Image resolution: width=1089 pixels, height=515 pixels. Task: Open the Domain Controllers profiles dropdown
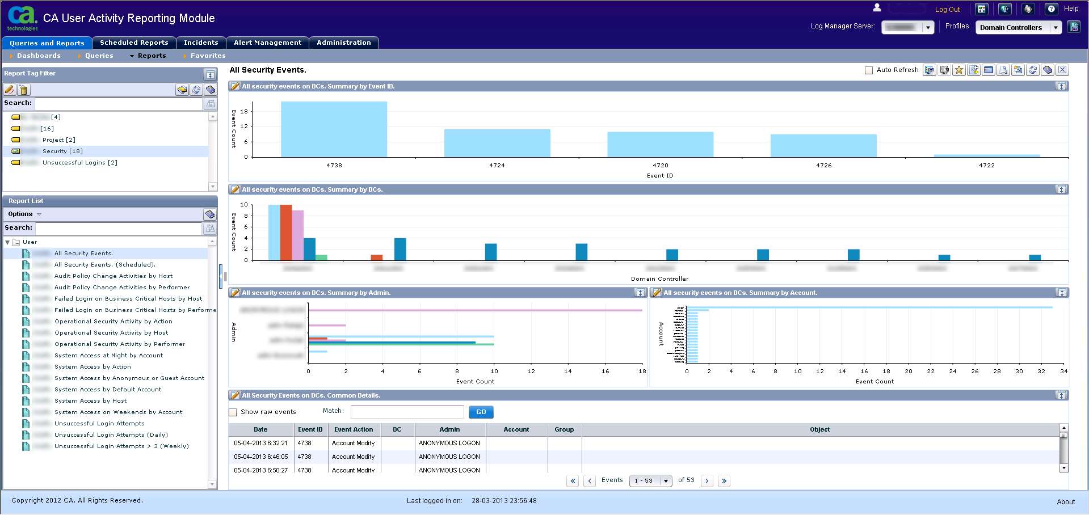1056,27
